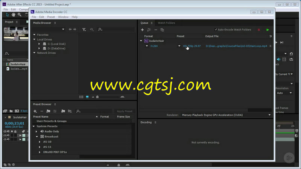Select the After Effects Zoom tool
The height and width of the screenshot is (169, 301).
point(20,15)
